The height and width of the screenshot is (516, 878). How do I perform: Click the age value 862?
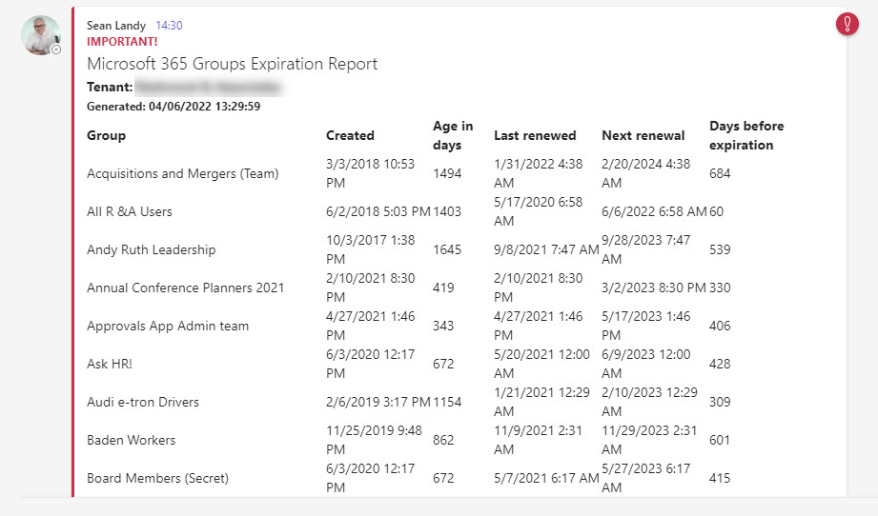coord(443,440)
